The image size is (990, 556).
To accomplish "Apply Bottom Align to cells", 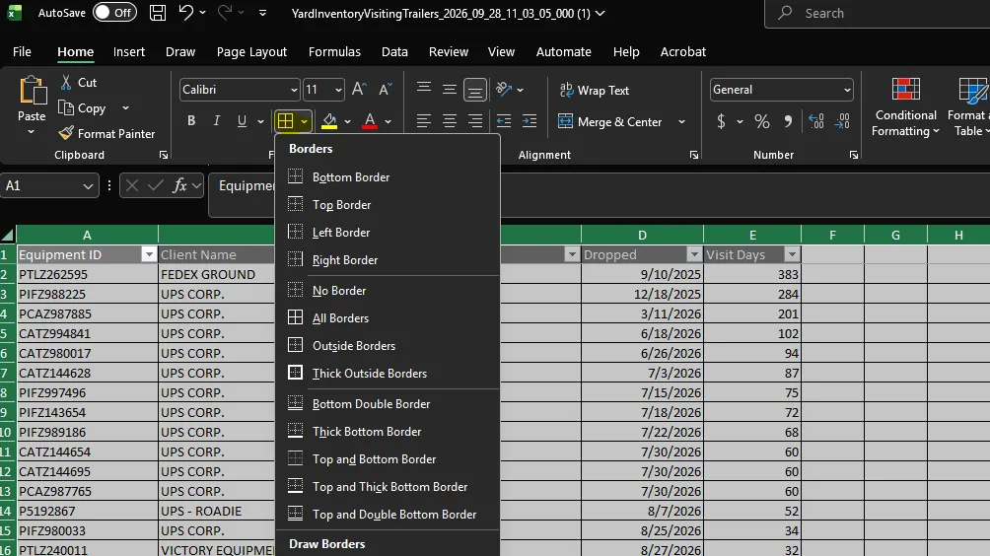I will point(475,90).
